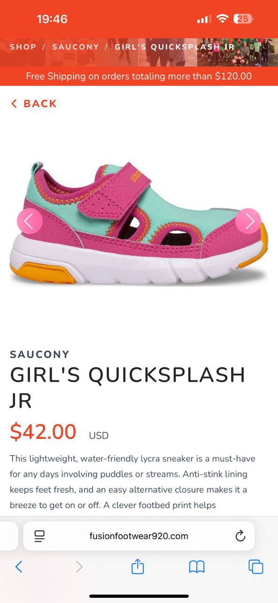Tap the Safari share icon
The image size is (278, 603).
[x=137, y=566]
